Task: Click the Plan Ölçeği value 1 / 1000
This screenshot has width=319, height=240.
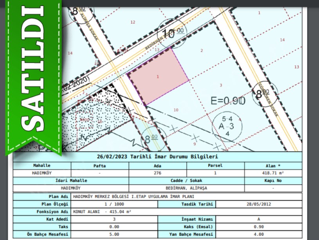Action: [114, 204]
